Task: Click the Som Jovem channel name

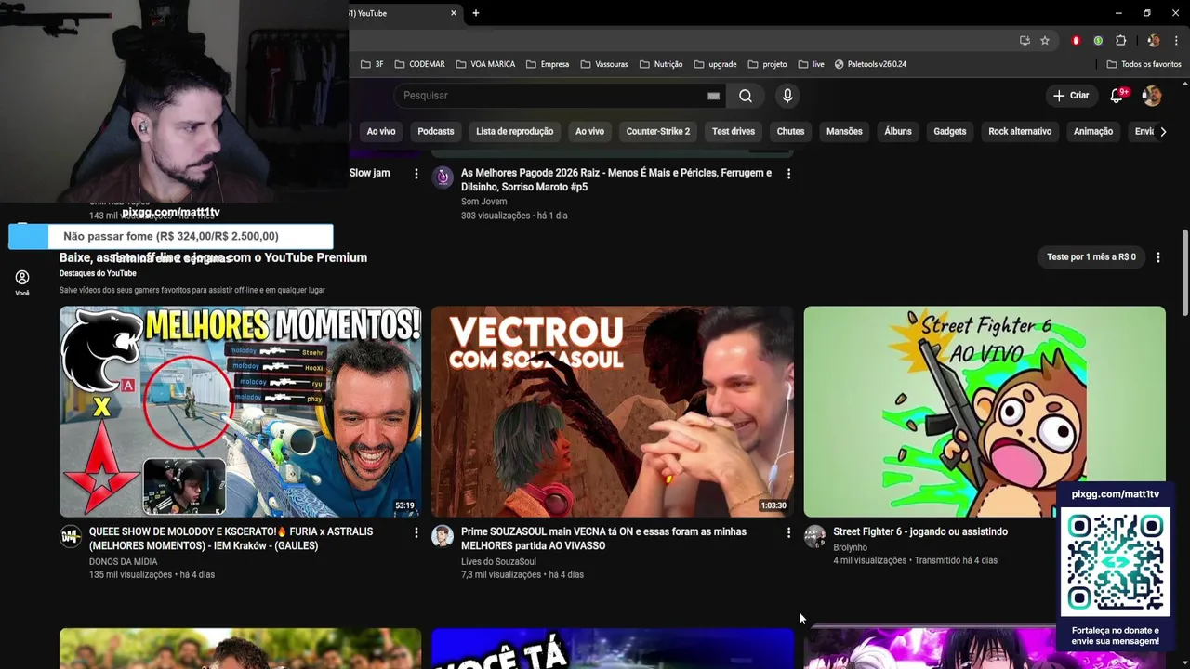Action: click(483, 202)
